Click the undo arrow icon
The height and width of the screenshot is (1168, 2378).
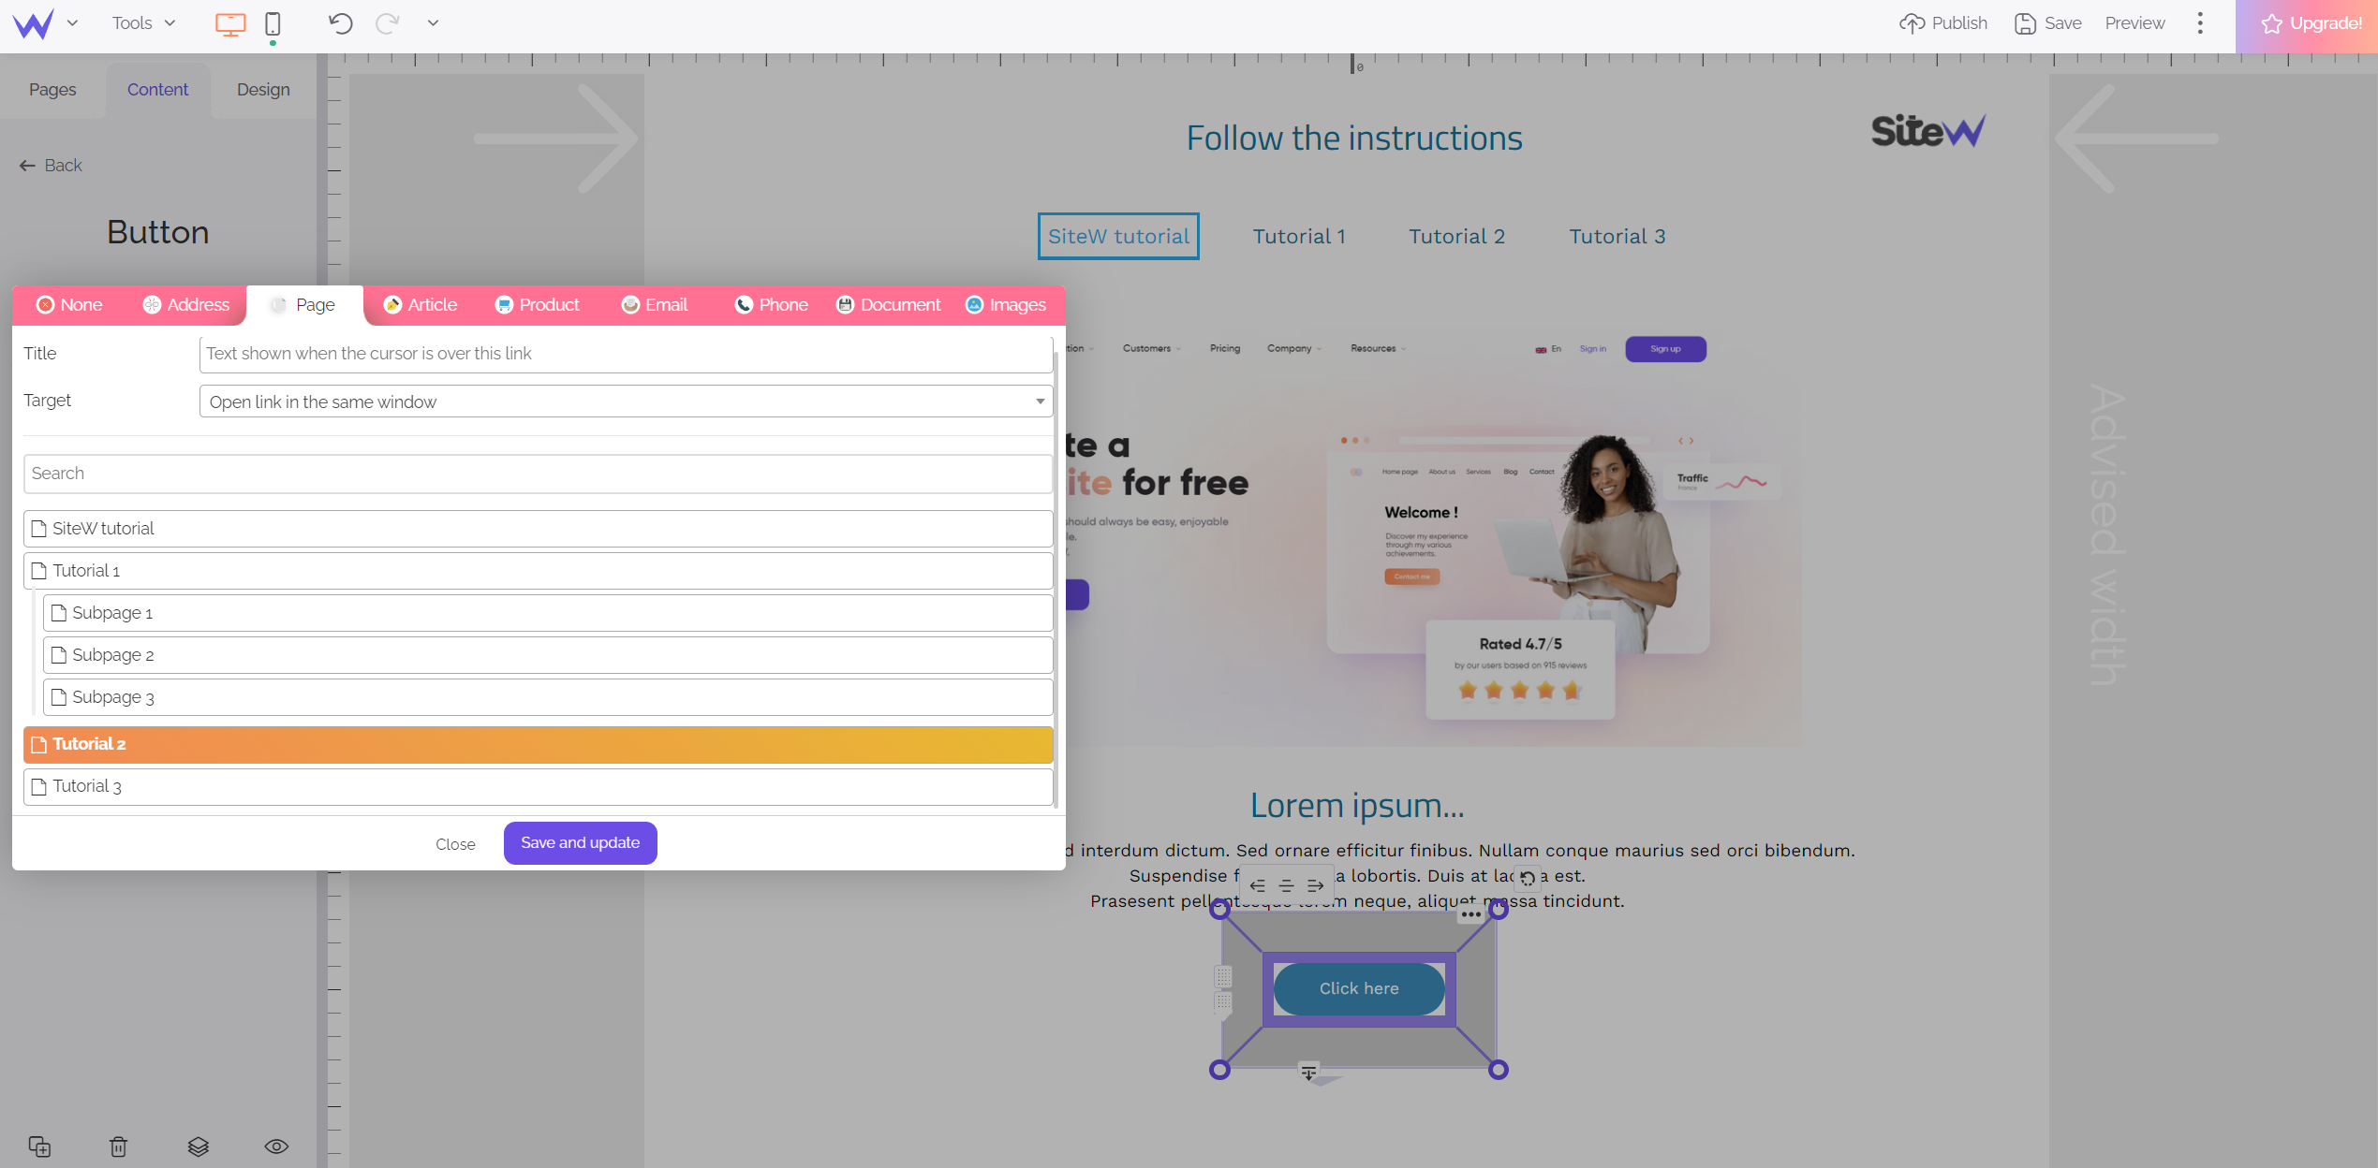pos(340,22)
